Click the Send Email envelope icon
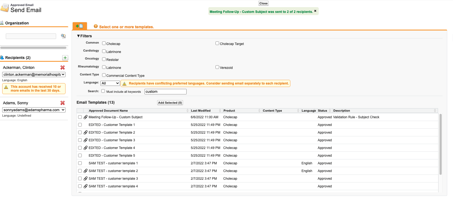The image size is (453, 197). [x=5, y=8]
